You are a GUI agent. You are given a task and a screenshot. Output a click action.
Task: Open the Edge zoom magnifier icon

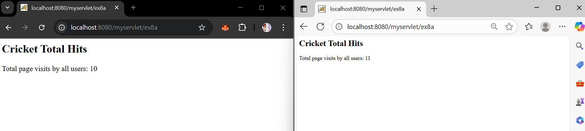tap(494, 27)
